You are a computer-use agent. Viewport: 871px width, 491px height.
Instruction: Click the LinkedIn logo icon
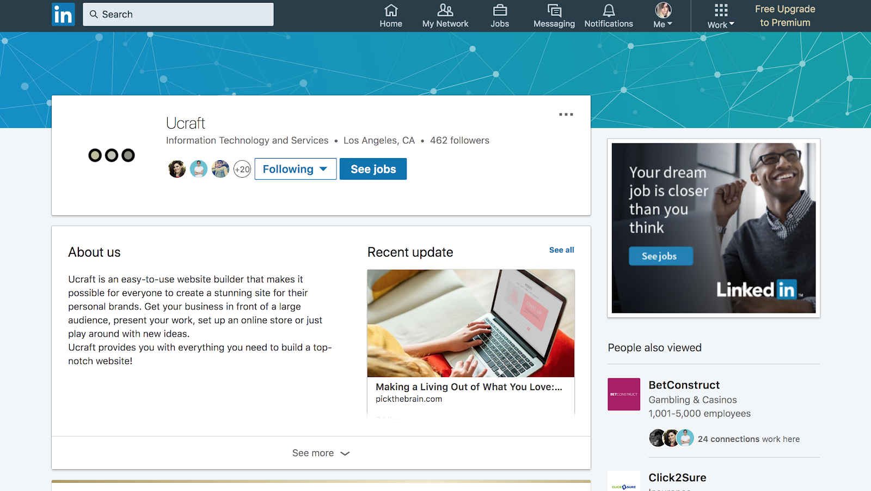63,14
